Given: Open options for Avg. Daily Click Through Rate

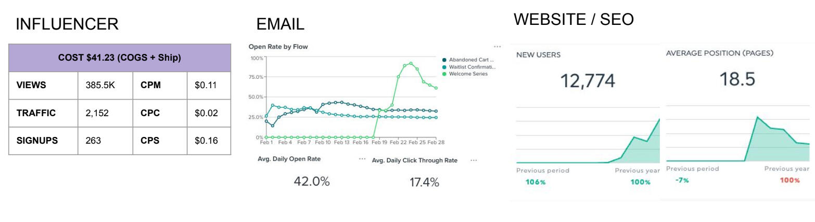Looking at the screenshot, I should (x=474, y=160).
